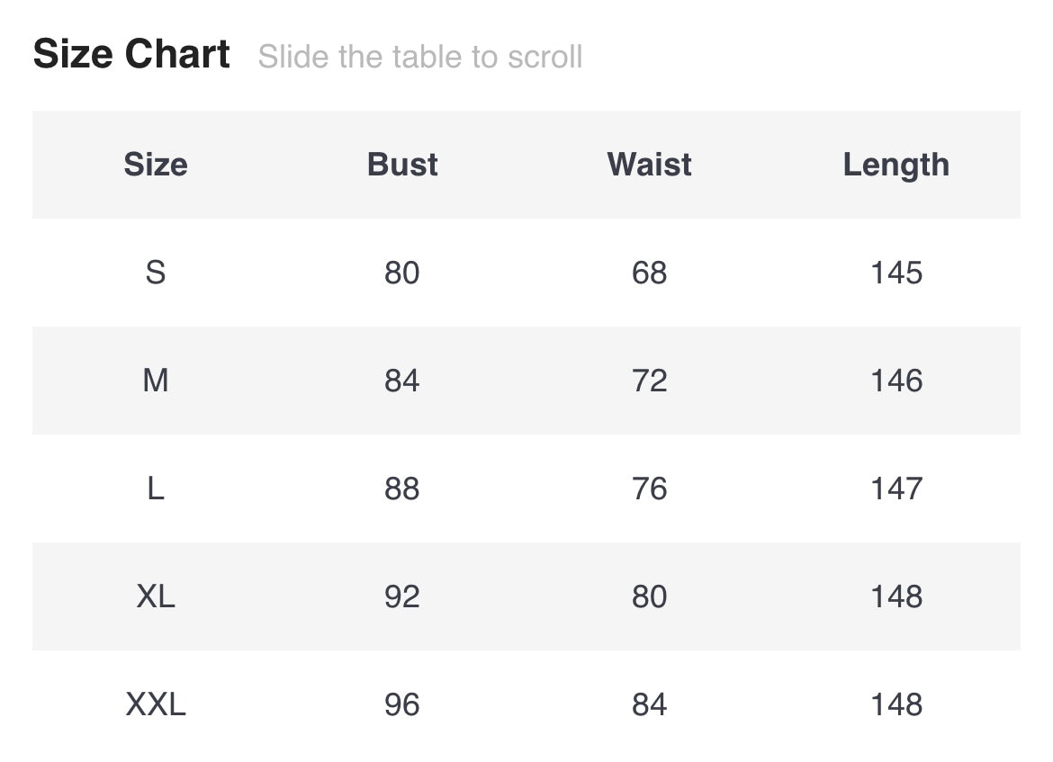Image resolution: width=1053 pixels, height=762 pixels.
Task: Click the S size row label
Action: click(156, 273)
